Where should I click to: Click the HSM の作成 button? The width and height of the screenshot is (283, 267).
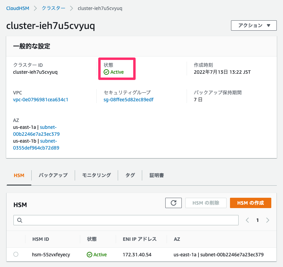coord(250,203)
